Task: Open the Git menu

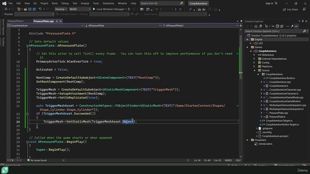Action: (x=35, y=3)
